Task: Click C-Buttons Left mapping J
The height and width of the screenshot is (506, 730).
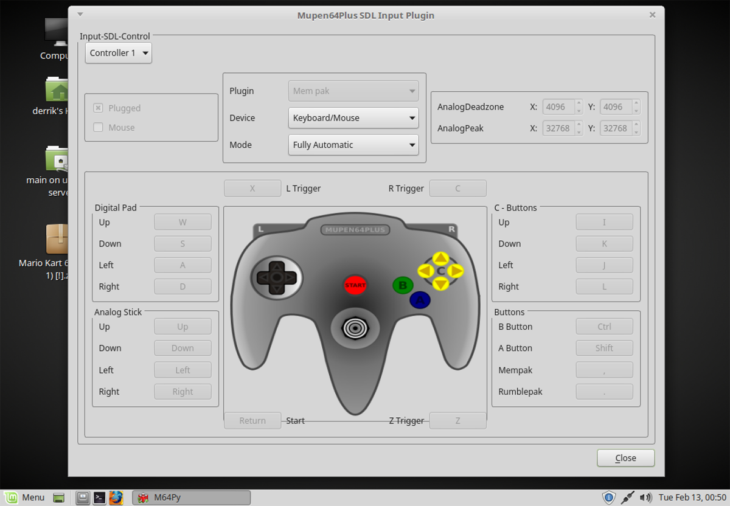Action: (604, 265)
